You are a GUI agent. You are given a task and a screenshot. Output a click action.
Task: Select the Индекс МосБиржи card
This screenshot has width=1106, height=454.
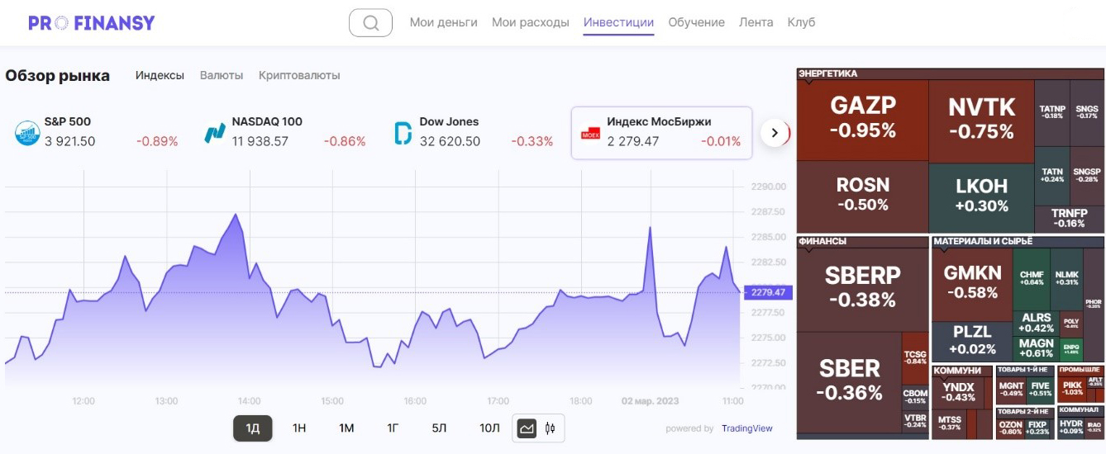[x=661, y=132]
